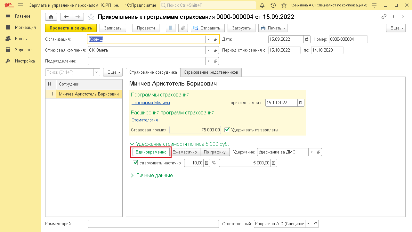
Task: Open the Главное section
Action: tap(20, 16)
